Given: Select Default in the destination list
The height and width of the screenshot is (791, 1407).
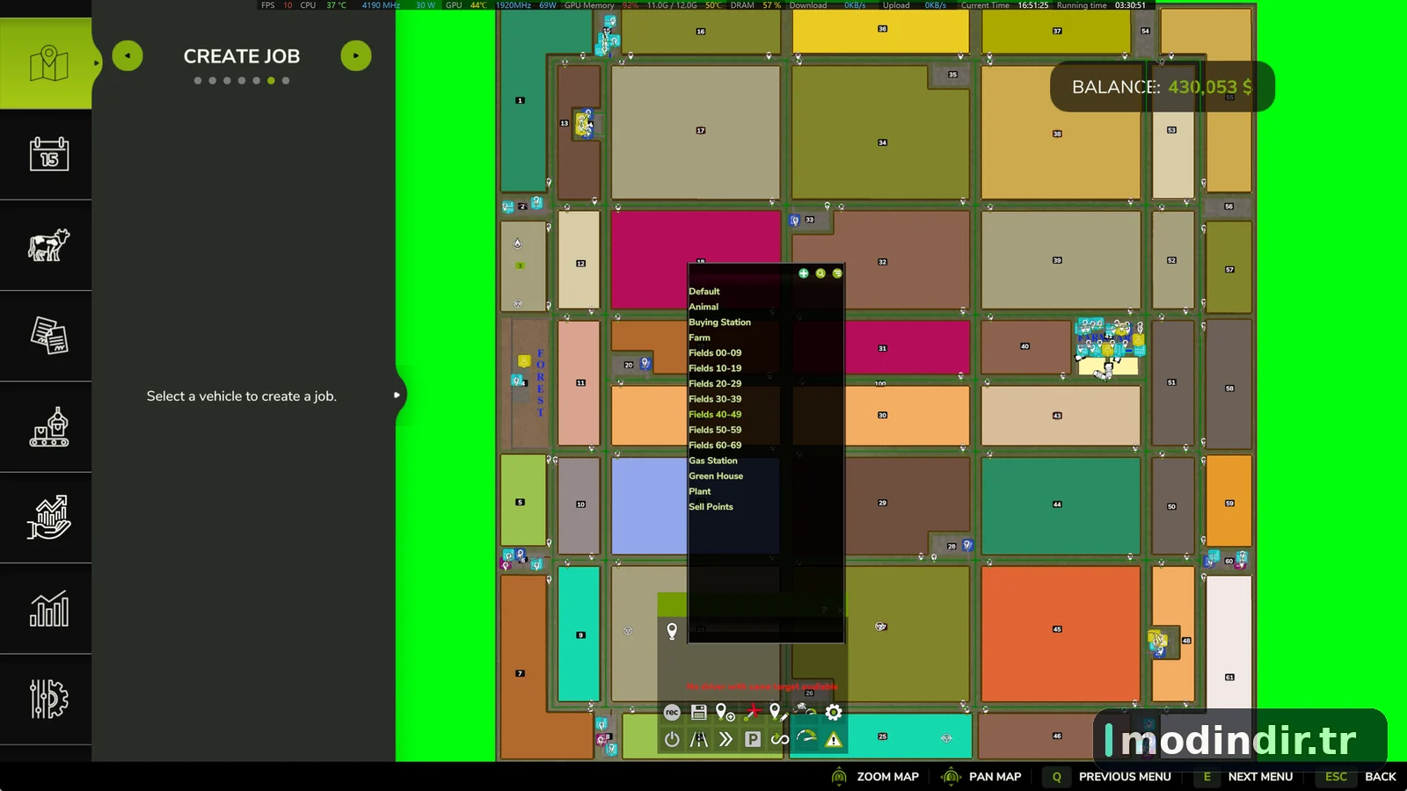Looking at the screenshot, I should [x=704, y=292].
